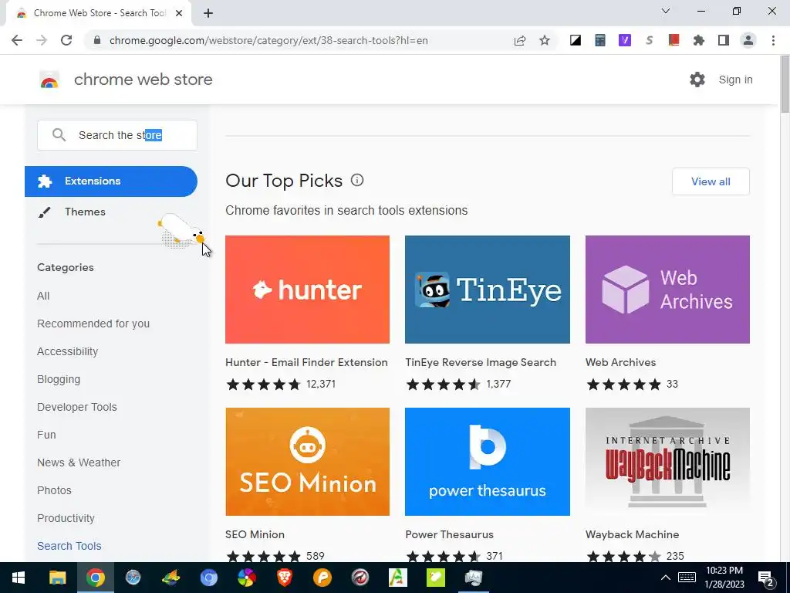Open the notification center icon
Image resolution: width=790 pixels, height=593 pixels.
[x=766, y=578]
